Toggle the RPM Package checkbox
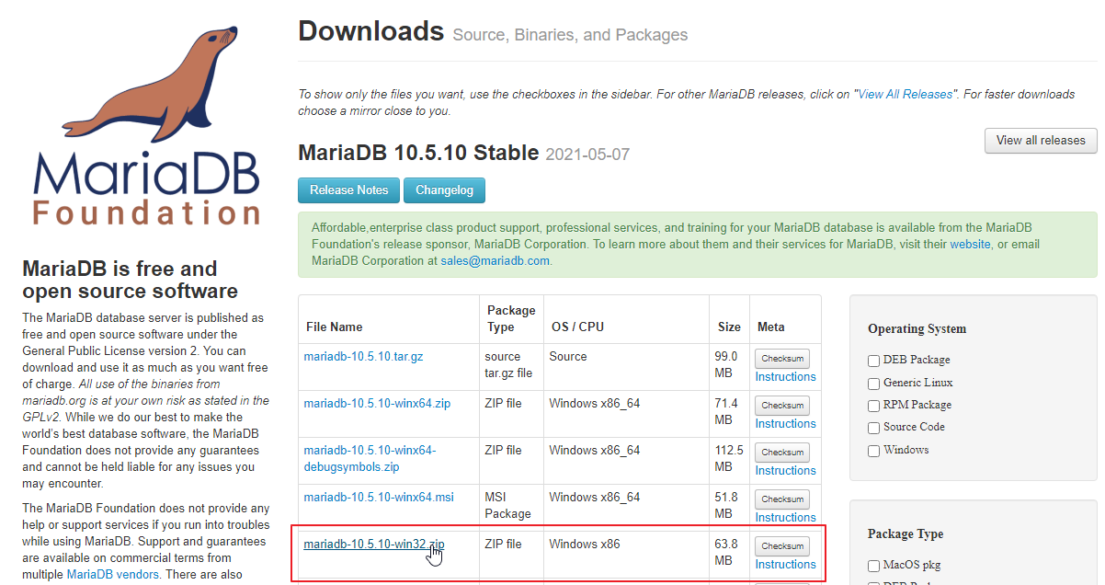The image size is (1105, 585). point(874,406)
